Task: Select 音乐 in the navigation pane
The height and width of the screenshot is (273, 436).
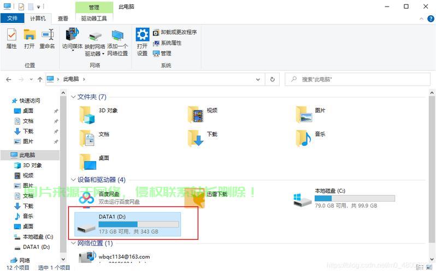Action: coord(28,216)
